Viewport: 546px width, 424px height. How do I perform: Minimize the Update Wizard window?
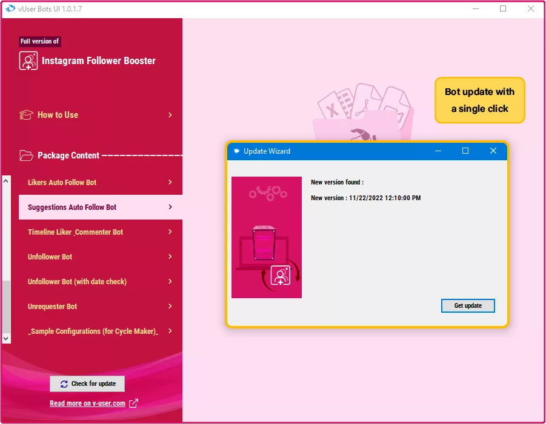point(438,151)
